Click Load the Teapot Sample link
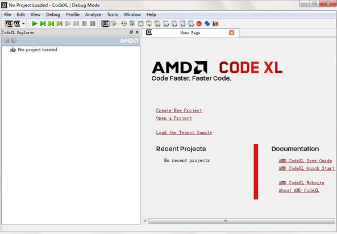The width and height of the screenshot is (337, 234). point(184,132)
